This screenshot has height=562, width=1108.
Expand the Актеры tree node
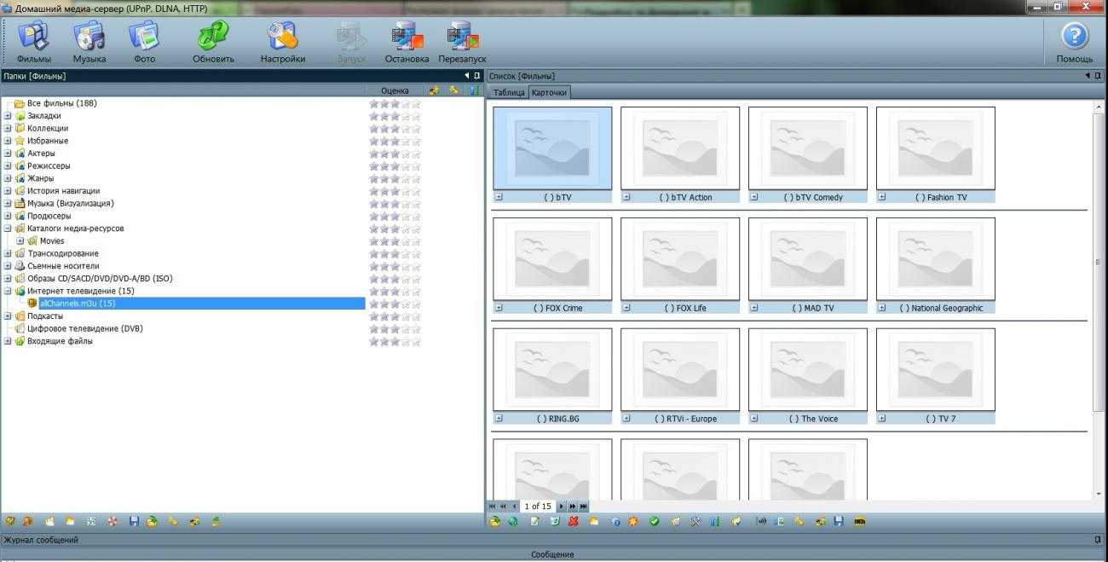point(8,154)
